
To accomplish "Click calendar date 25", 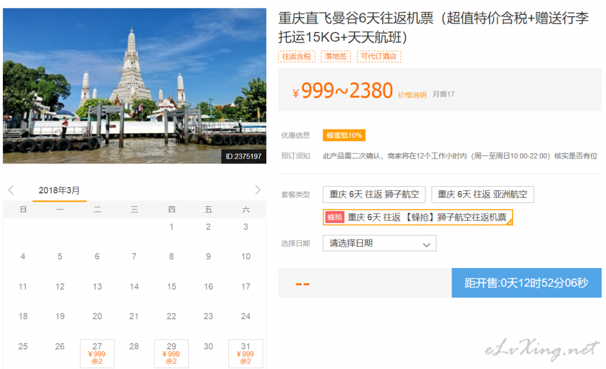I will [23, 346].
